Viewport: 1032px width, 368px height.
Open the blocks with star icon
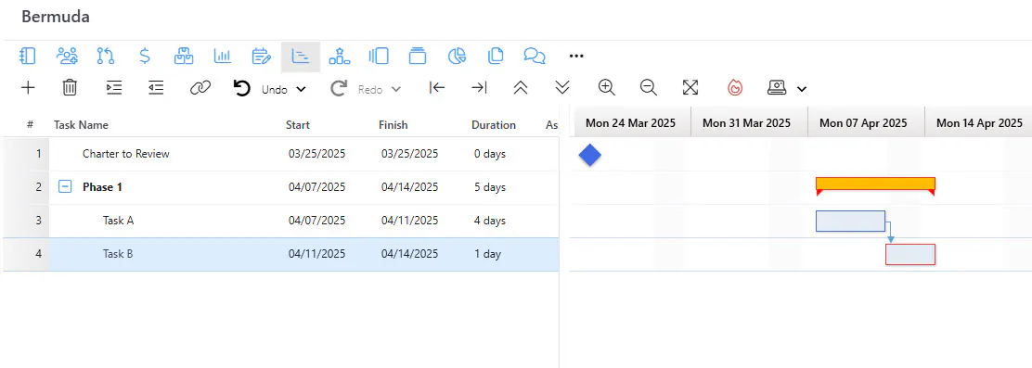(x=340, y=57)
